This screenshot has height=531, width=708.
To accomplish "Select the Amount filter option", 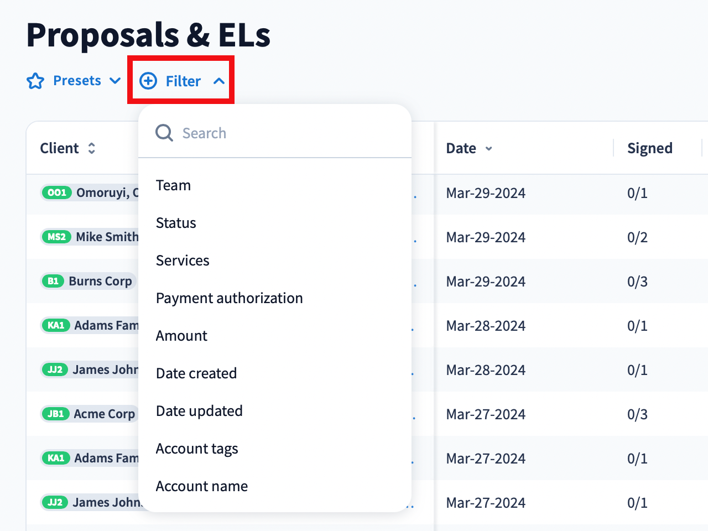I will point(181,336).
